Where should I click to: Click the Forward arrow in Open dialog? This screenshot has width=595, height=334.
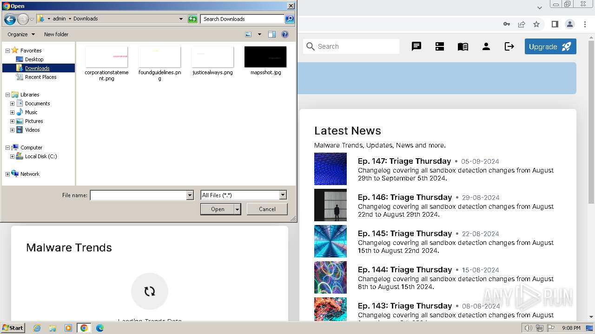[23, 19]
